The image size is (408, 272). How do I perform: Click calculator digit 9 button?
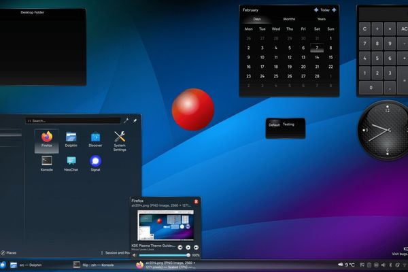click(390, 44)
